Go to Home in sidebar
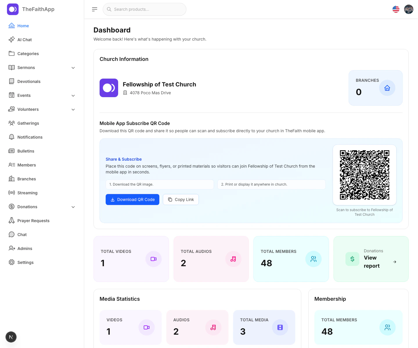Viewport: 418px width, 348px height. coord(42,26)
